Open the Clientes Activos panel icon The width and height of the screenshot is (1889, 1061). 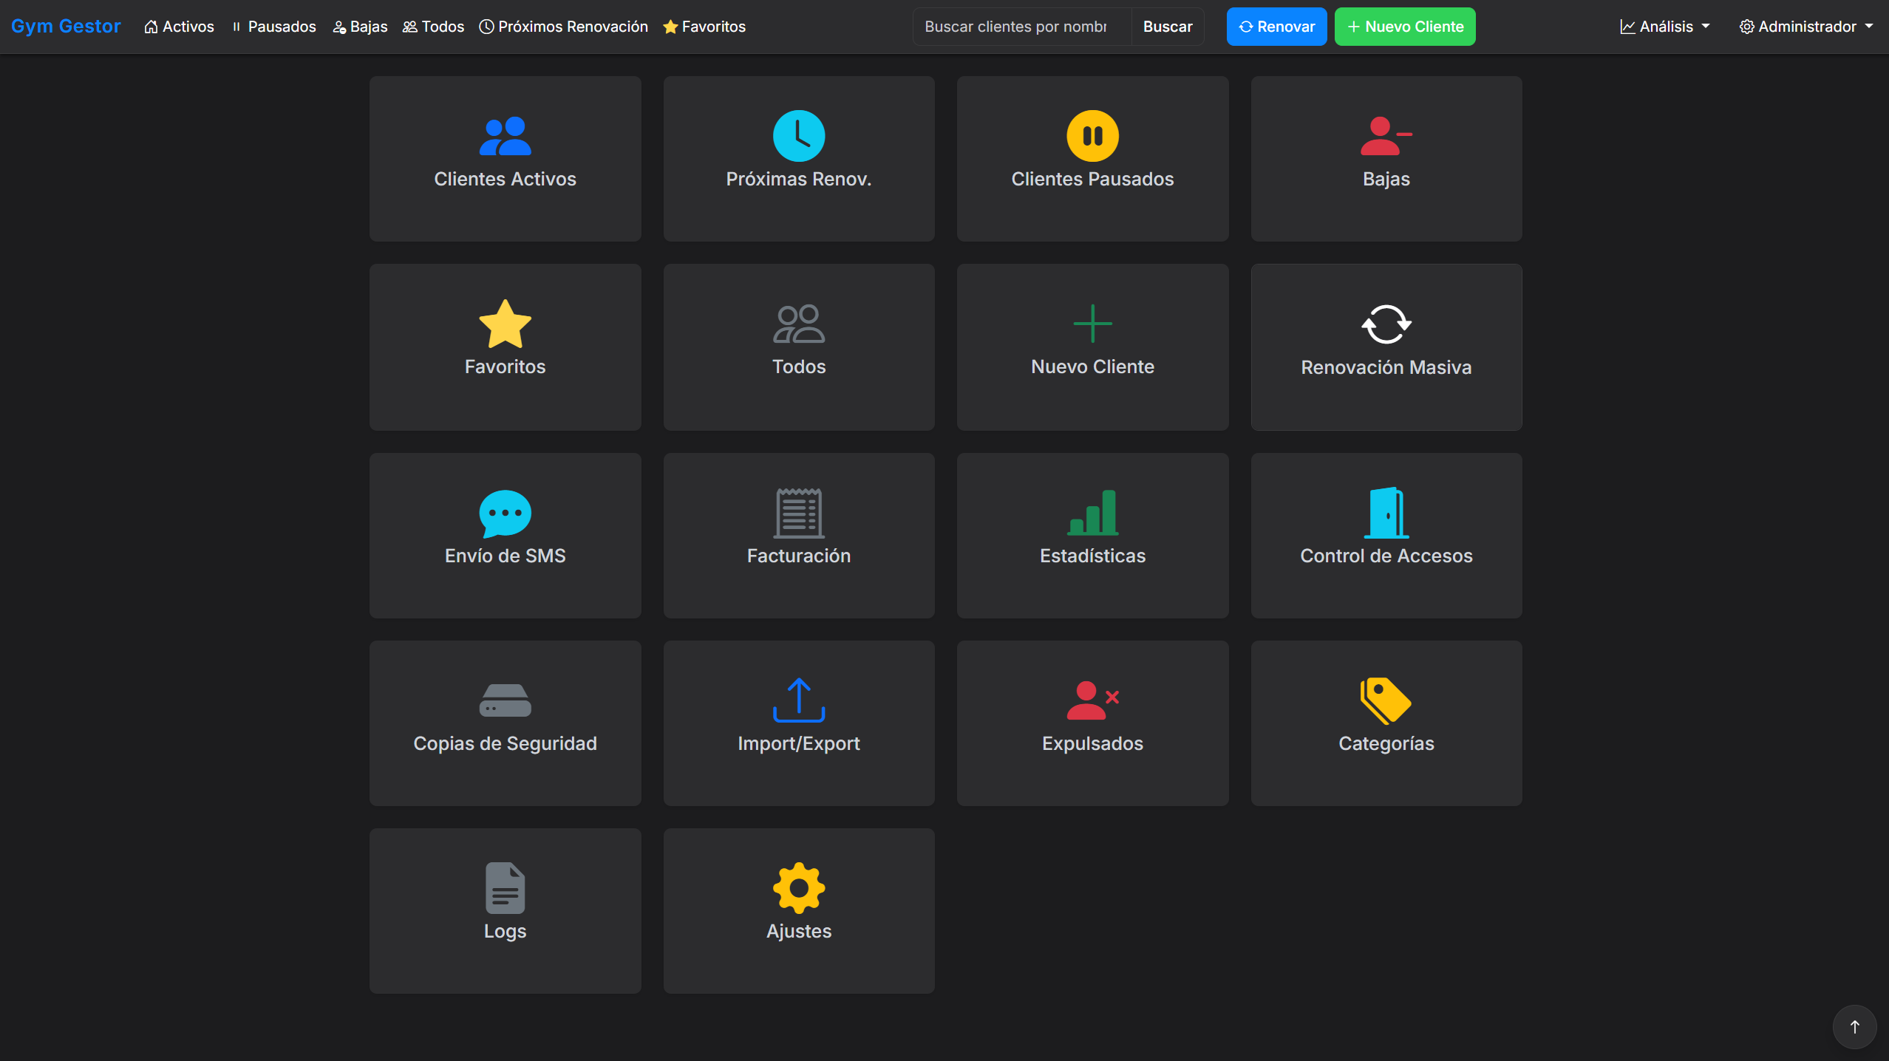point(505,135)
